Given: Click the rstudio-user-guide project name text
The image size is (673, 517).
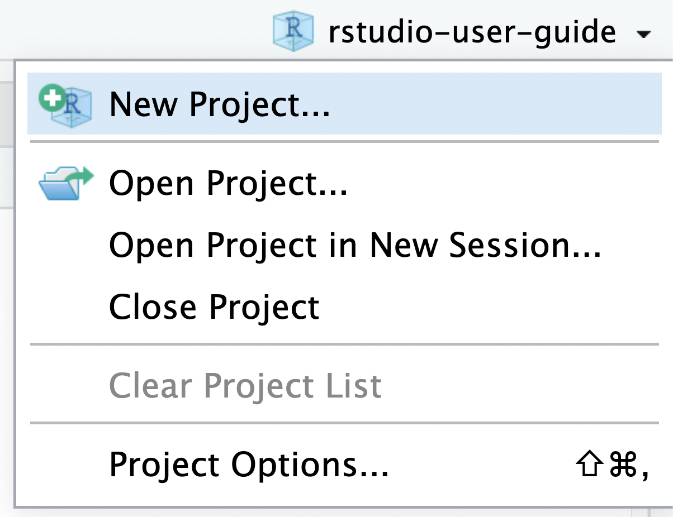Looking at the screenshot, I should tap(472, 32).
